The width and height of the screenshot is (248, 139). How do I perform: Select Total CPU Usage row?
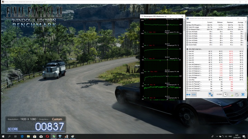click(x=215, y=27)
